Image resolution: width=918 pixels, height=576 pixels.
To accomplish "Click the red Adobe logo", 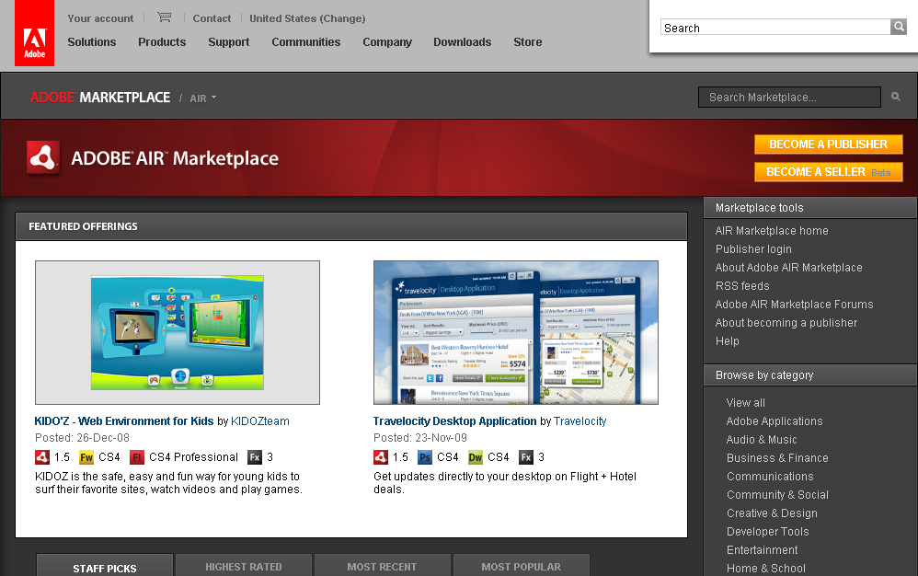I will click(x=34, y=33).
